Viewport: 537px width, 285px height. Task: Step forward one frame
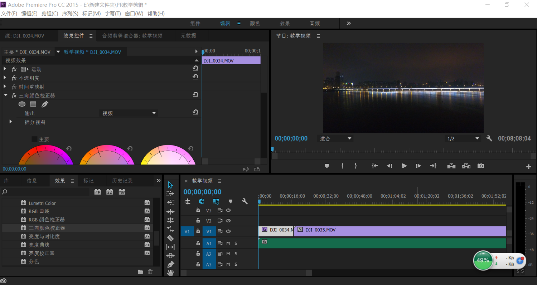point(418,166)
